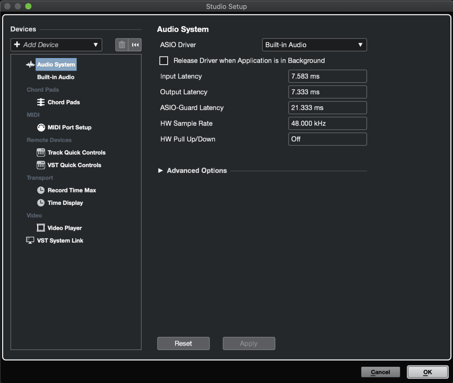
Task: Select Chord Pads device entry
Action: click(x=64, y=102)
